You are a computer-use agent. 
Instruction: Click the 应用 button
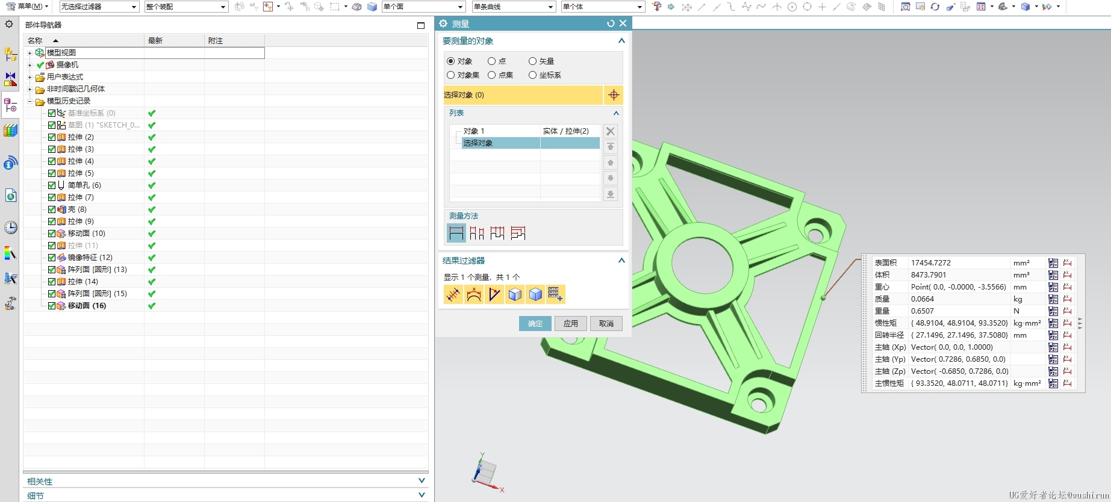571,324
